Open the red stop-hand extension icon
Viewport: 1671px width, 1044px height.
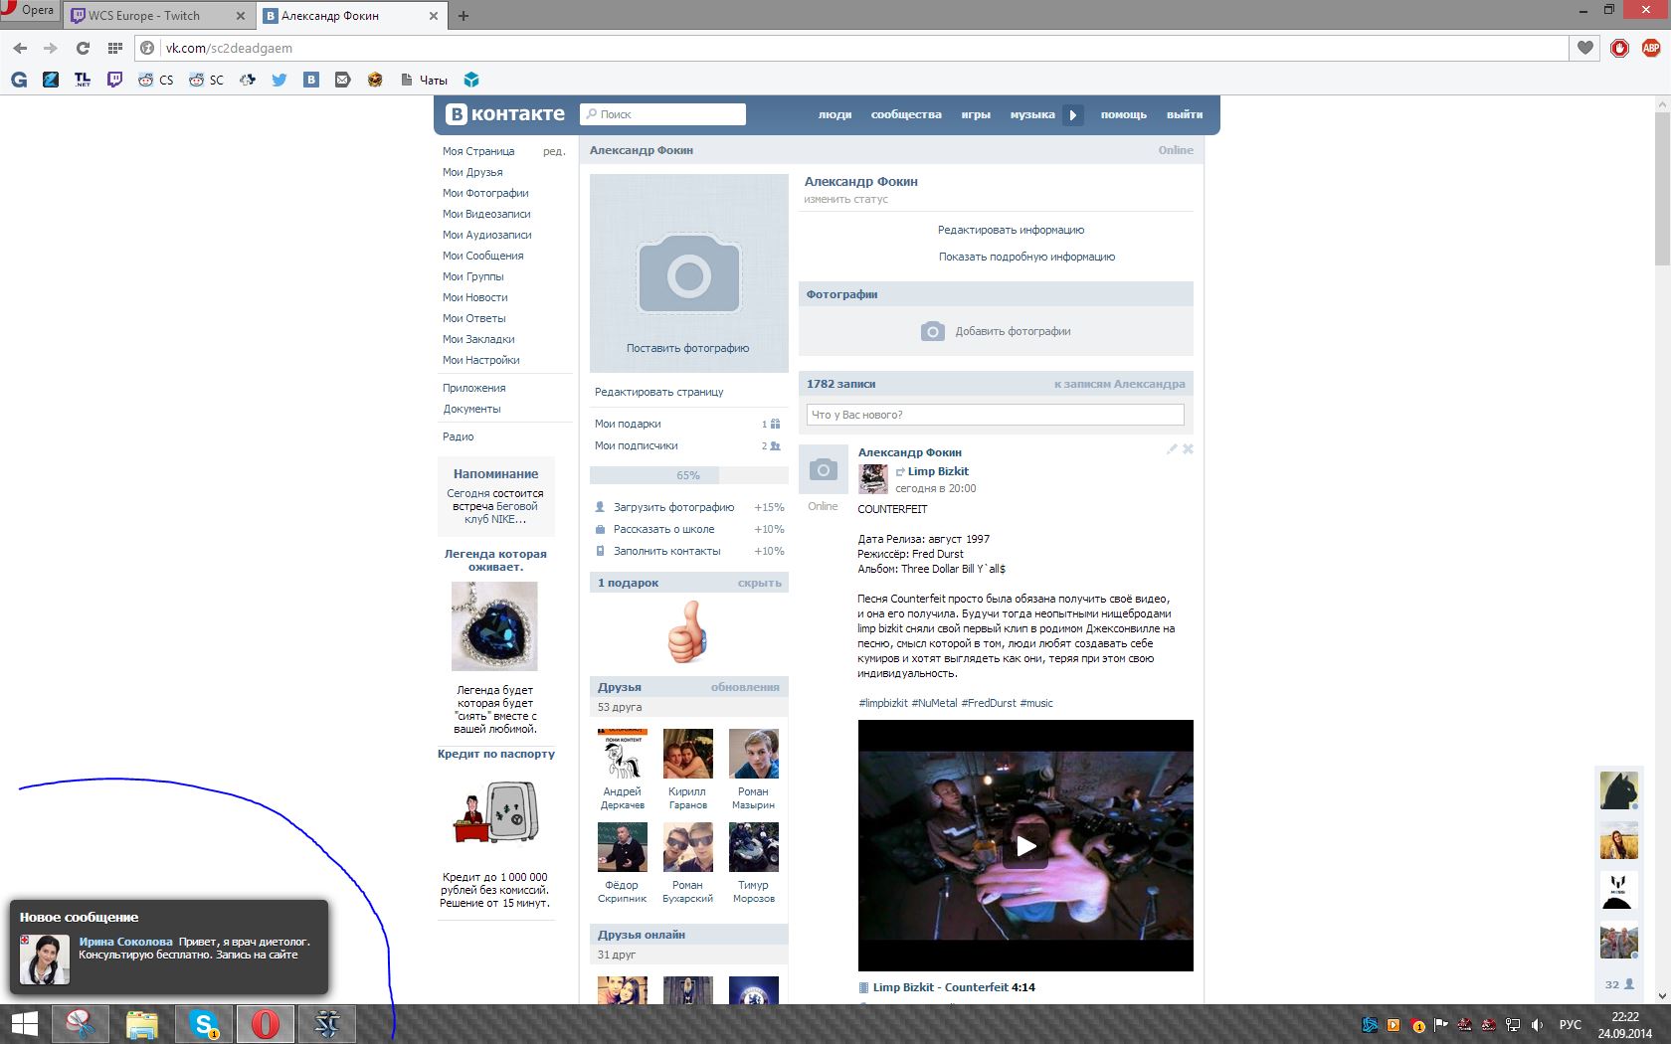[1619, 48]
